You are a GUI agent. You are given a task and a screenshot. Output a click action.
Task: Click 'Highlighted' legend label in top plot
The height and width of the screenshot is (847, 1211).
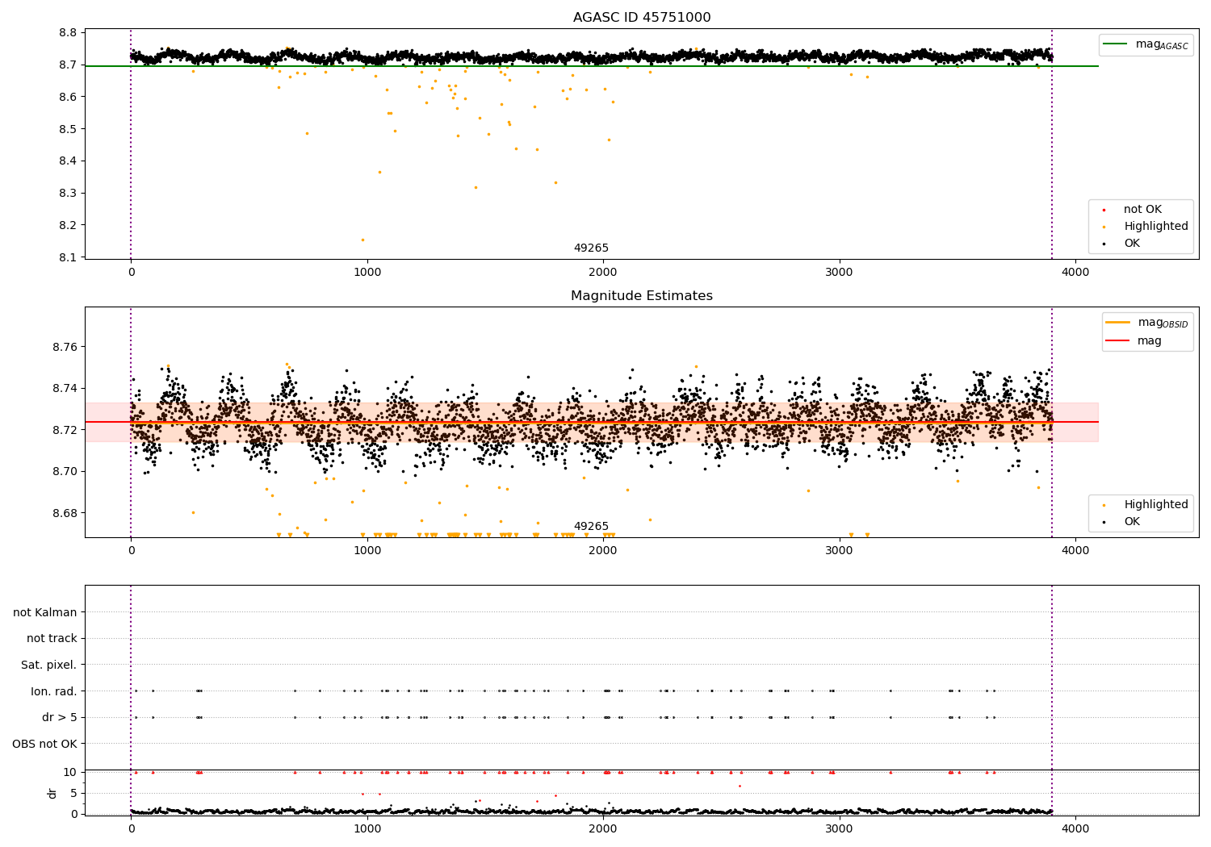click(x=1156, y=227)
